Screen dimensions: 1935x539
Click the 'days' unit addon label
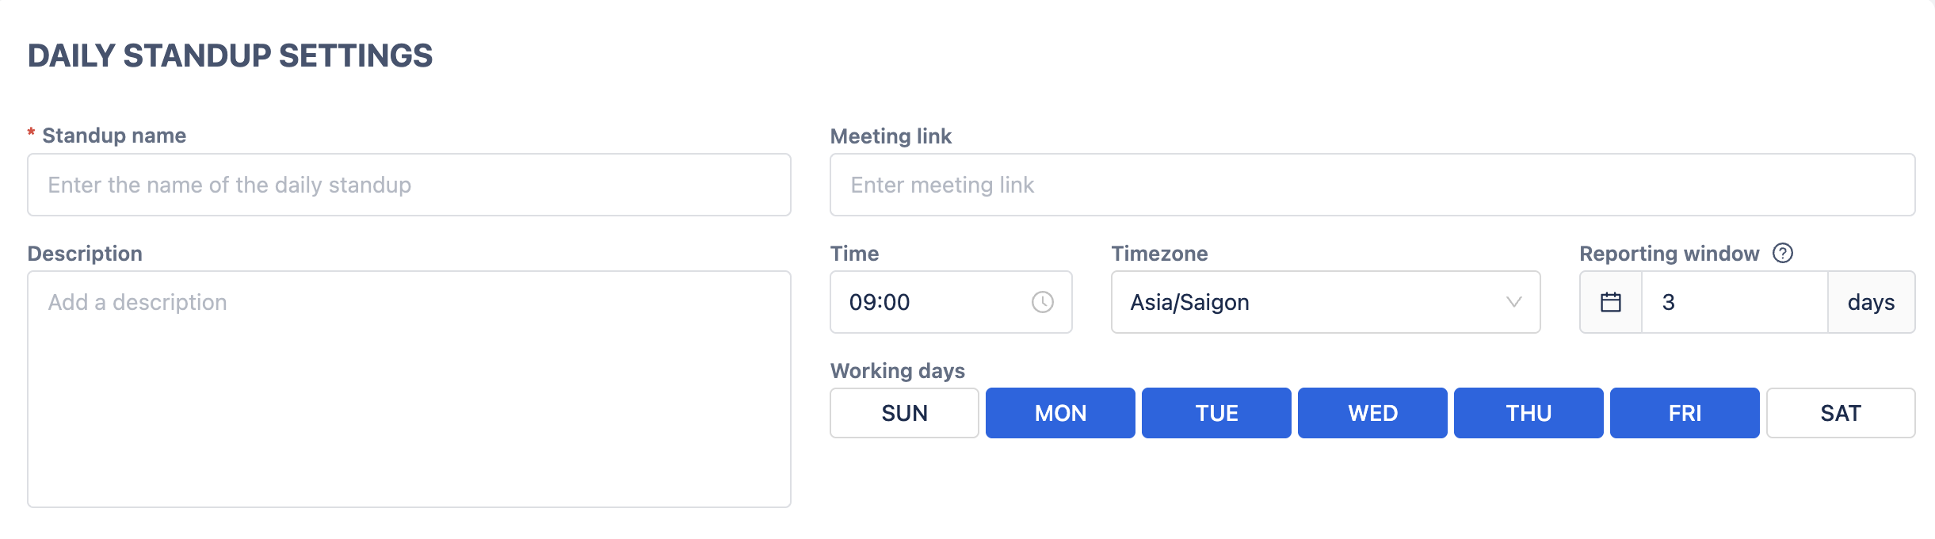tap(1871, 302)
